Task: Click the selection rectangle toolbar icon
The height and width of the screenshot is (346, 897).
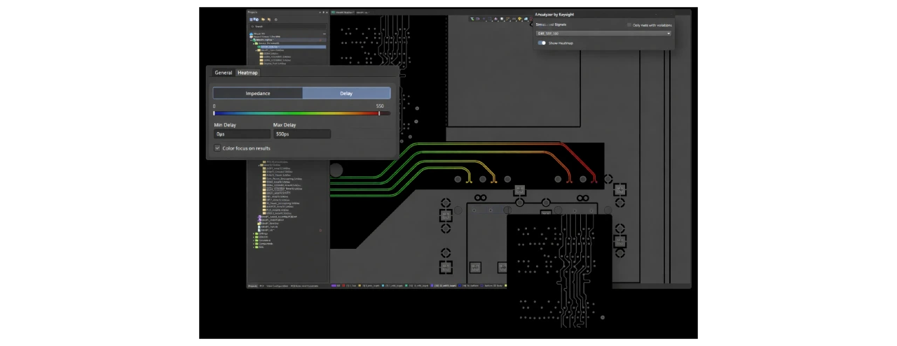Action: (x=488, y=19)
